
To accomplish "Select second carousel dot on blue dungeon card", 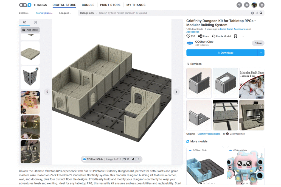I will click(x=204, y=183).
